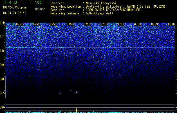
Task: Click the HROFFT 1.0.0 title text
Action: (22, 2)
